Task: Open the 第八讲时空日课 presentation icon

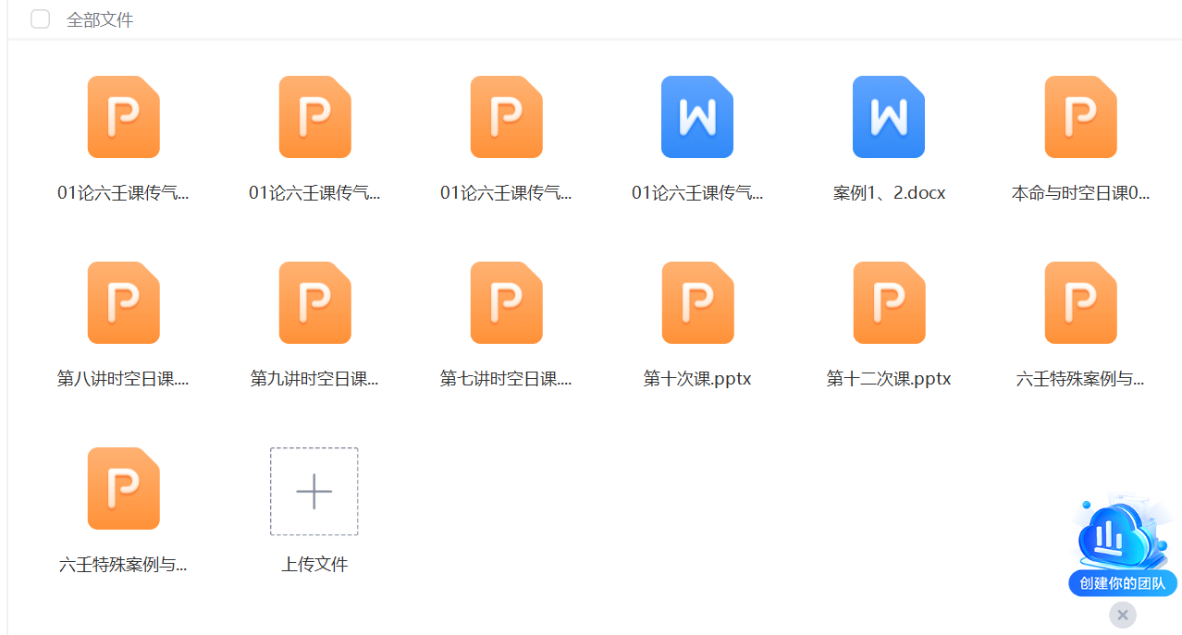Action: (x=123, y=303)
